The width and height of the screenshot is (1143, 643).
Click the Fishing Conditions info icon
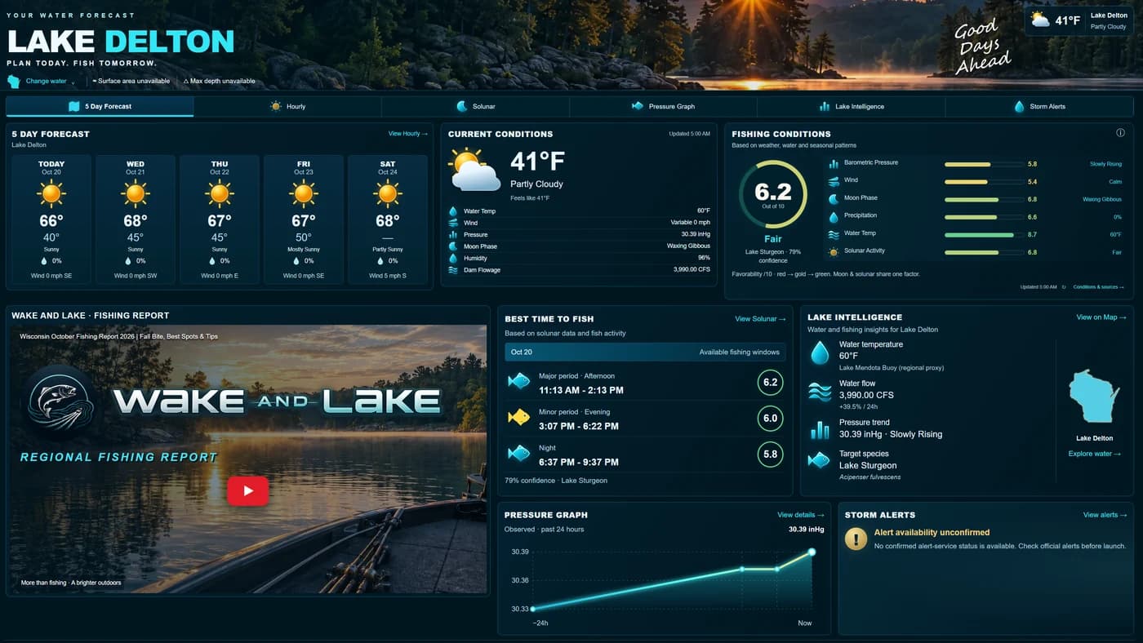pos(1120,133)
